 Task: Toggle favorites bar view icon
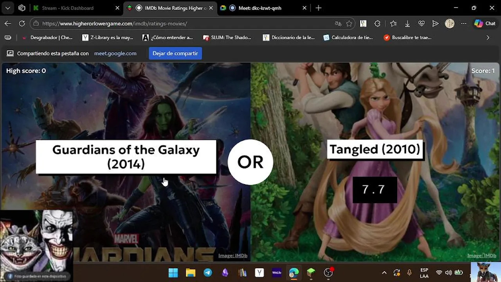click(8, 38)
